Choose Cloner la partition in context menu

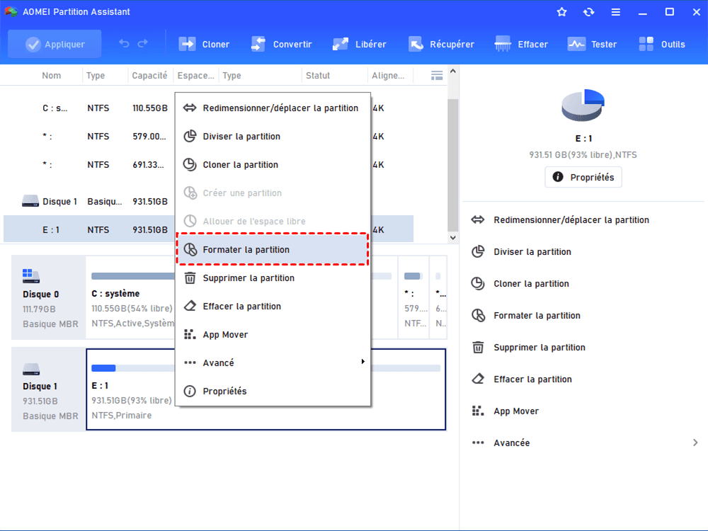273,165
